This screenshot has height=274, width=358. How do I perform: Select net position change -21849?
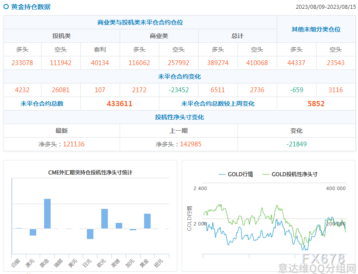coord(296,144)
